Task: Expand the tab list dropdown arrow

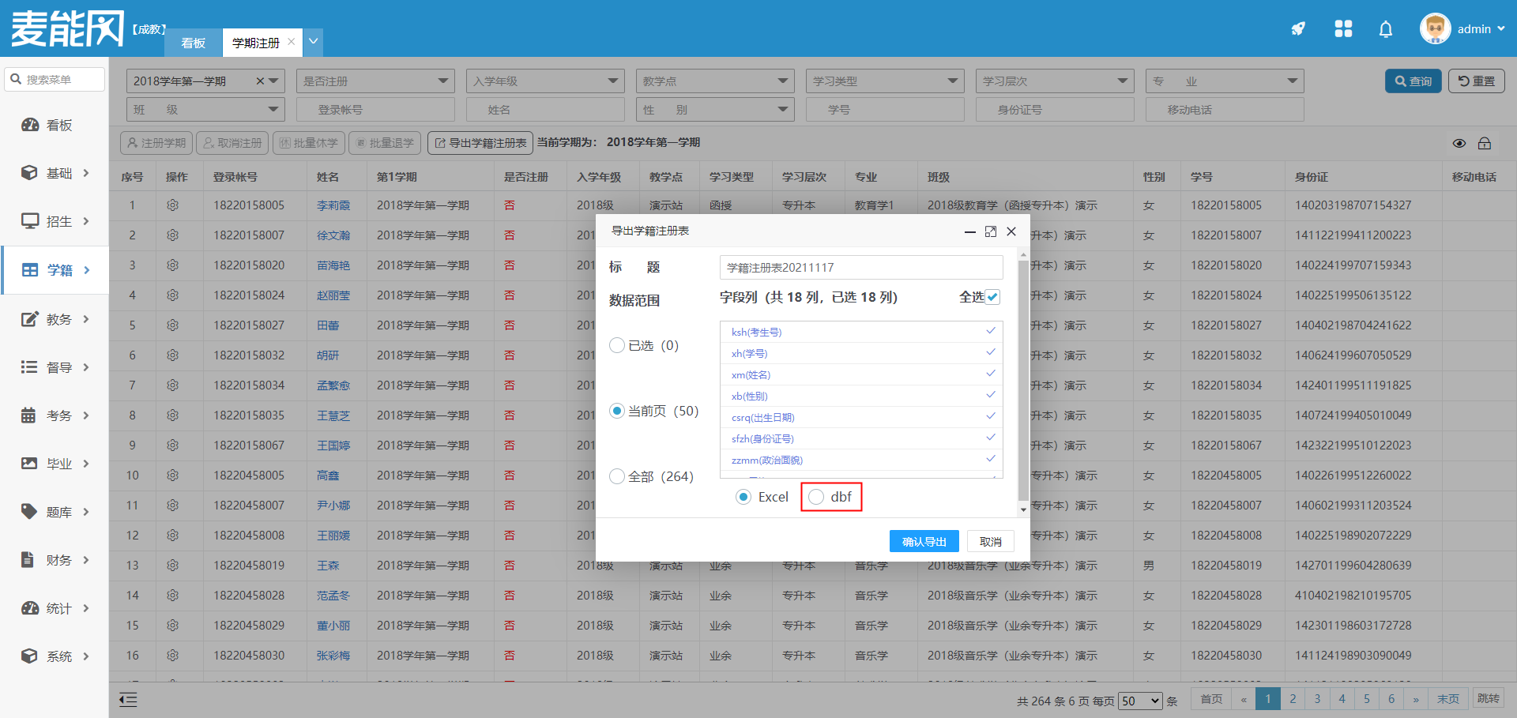Action: (314, 42)
